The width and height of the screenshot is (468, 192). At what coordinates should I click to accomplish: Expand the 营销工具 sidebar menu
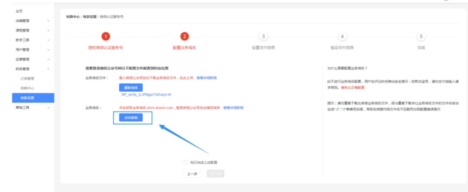click(48, 108)
